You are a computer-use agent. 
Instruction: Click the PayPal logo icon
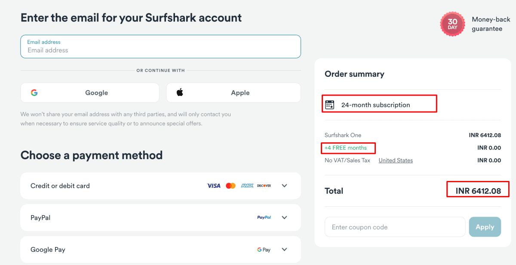point(264,217)
